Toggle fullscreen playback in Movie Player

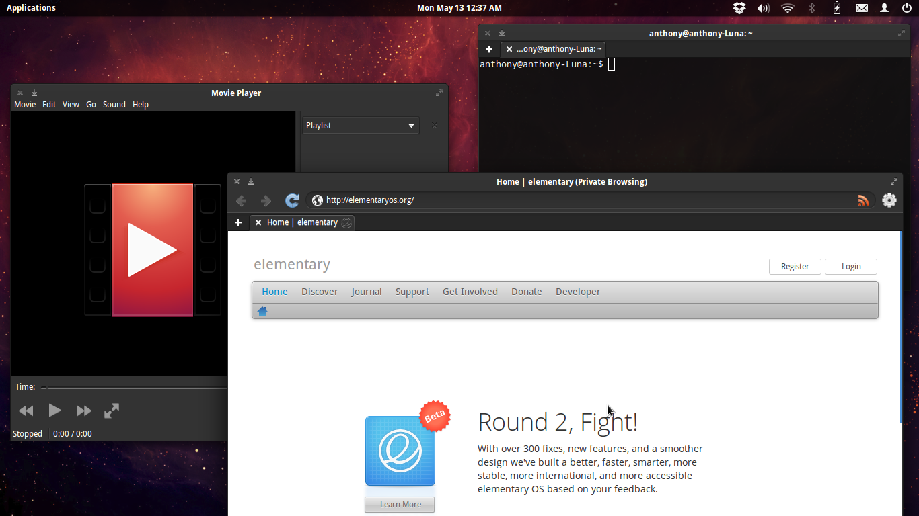point(111,411)
